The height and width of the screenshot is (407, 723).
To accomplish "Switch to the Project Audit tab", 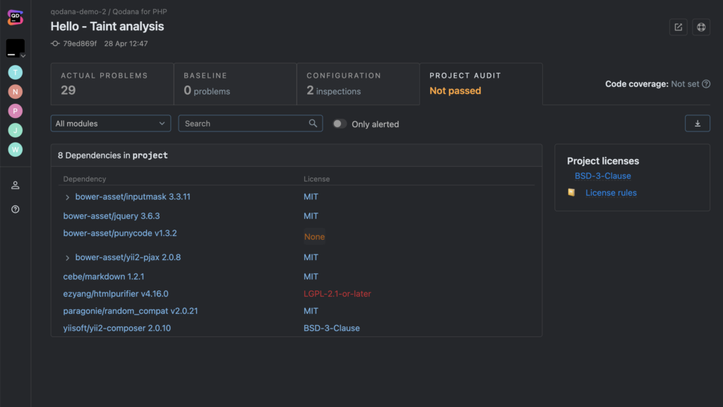I will pyautogui.click(x=465, y=83).
